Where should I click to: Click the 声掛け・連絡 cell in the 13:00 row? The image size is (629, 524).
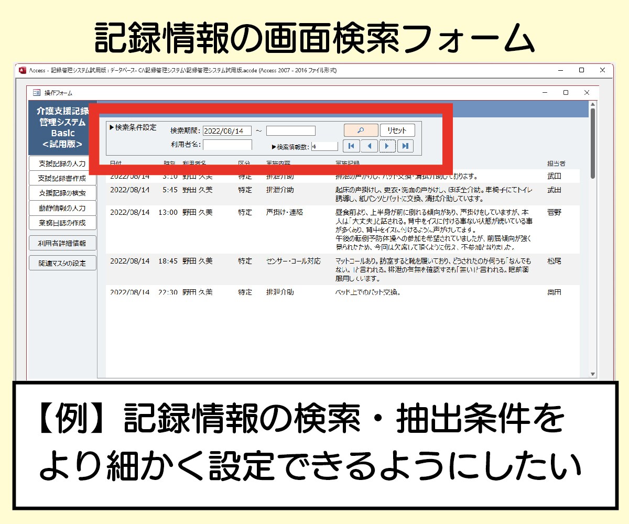[x=285, y=212]
